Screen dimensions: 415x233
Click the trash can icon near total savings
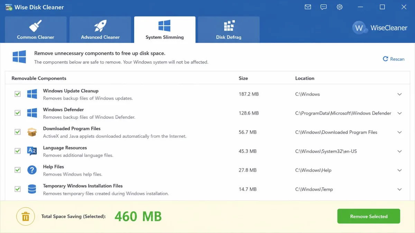pyautogui.click(x=25, y=216)
